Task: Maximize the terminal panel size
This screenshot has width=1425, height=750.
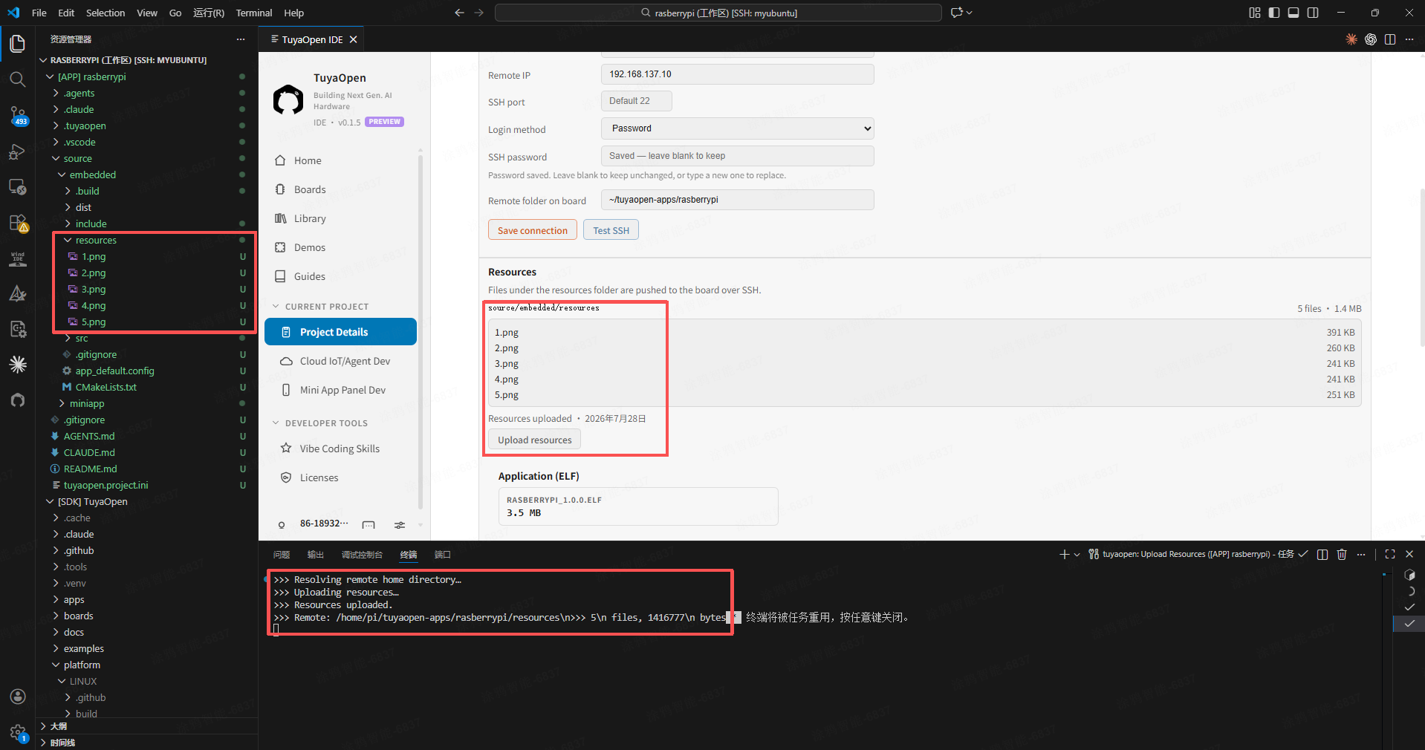Action: coord(1390,554)
